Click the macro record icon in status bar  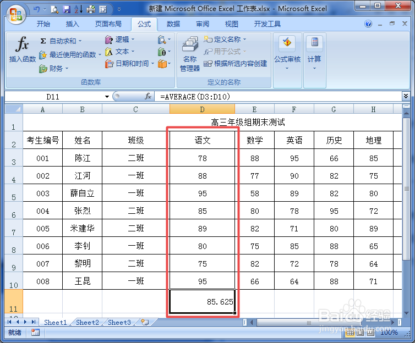click(35, 332)
